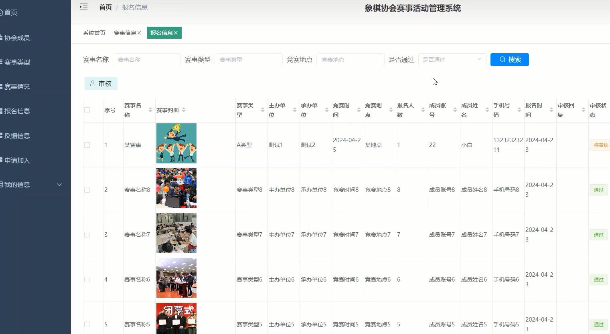This screenshot has width=610, height=334.
Task: Sort by 审核回复 column arrows
Action: (584, 110)
